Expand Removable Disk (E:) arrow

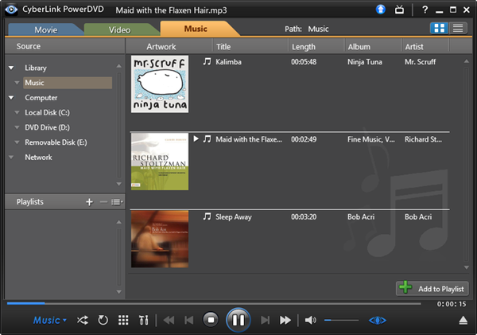coord(17,142)
